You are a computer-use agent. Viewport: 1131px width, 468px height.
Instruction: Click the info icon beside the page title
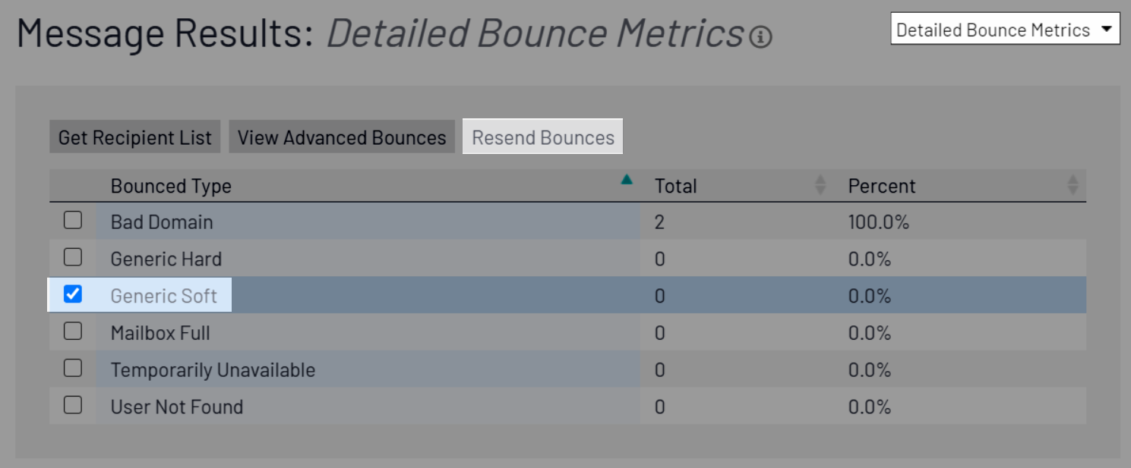(760, 37)
